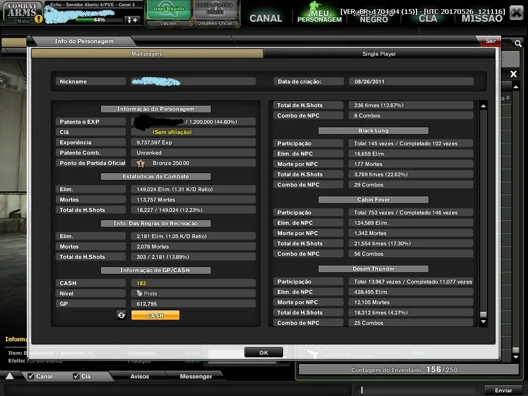
Task: Click 'Contagem do Inventário 156/250' bar
Action: tap(408, 370)
